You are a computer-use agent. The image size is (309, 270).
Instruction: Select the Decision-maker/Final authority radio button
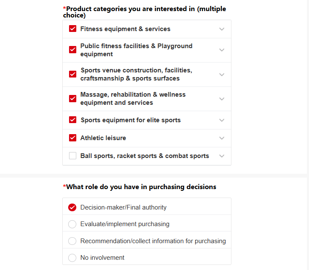click(72, 207)
